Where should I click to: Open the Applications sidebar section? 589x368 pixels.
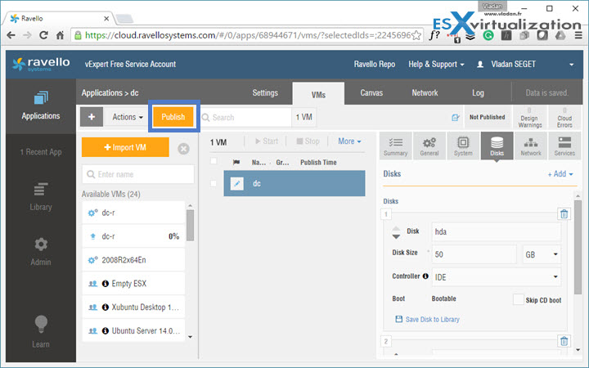(41, 105)
